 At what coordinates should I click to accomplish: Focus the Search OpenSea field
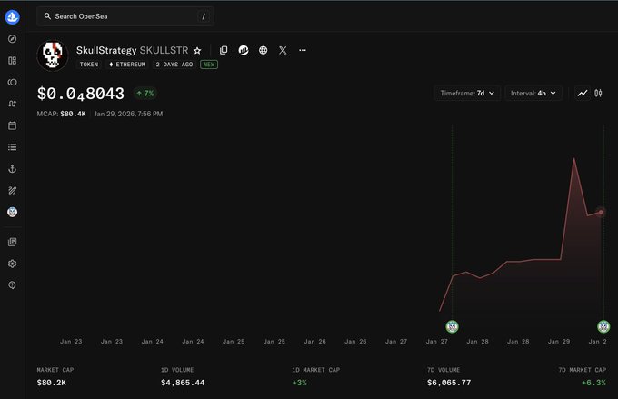pos(125,16)
